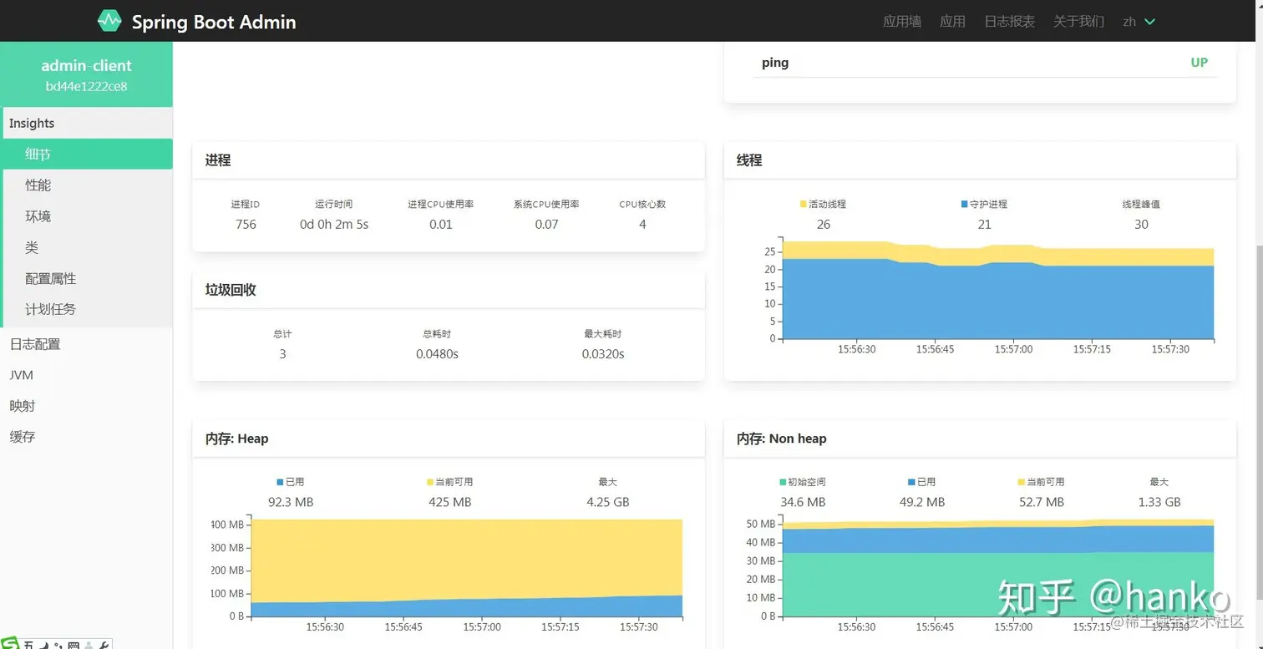This screenshot has width=1263, height=649.
Task: Open the zh language dropdown
Action: click(x=1139, y=22)
